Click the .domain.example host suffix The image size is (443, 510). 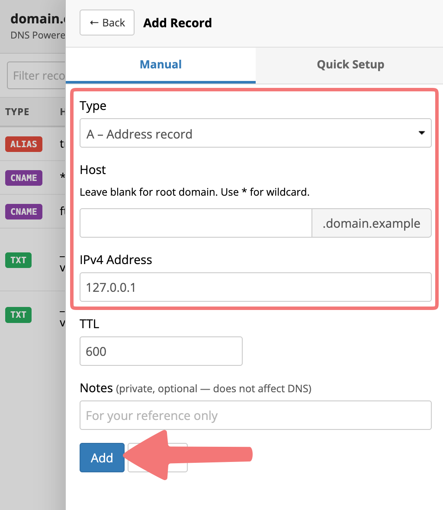click(x=371, y=223)
